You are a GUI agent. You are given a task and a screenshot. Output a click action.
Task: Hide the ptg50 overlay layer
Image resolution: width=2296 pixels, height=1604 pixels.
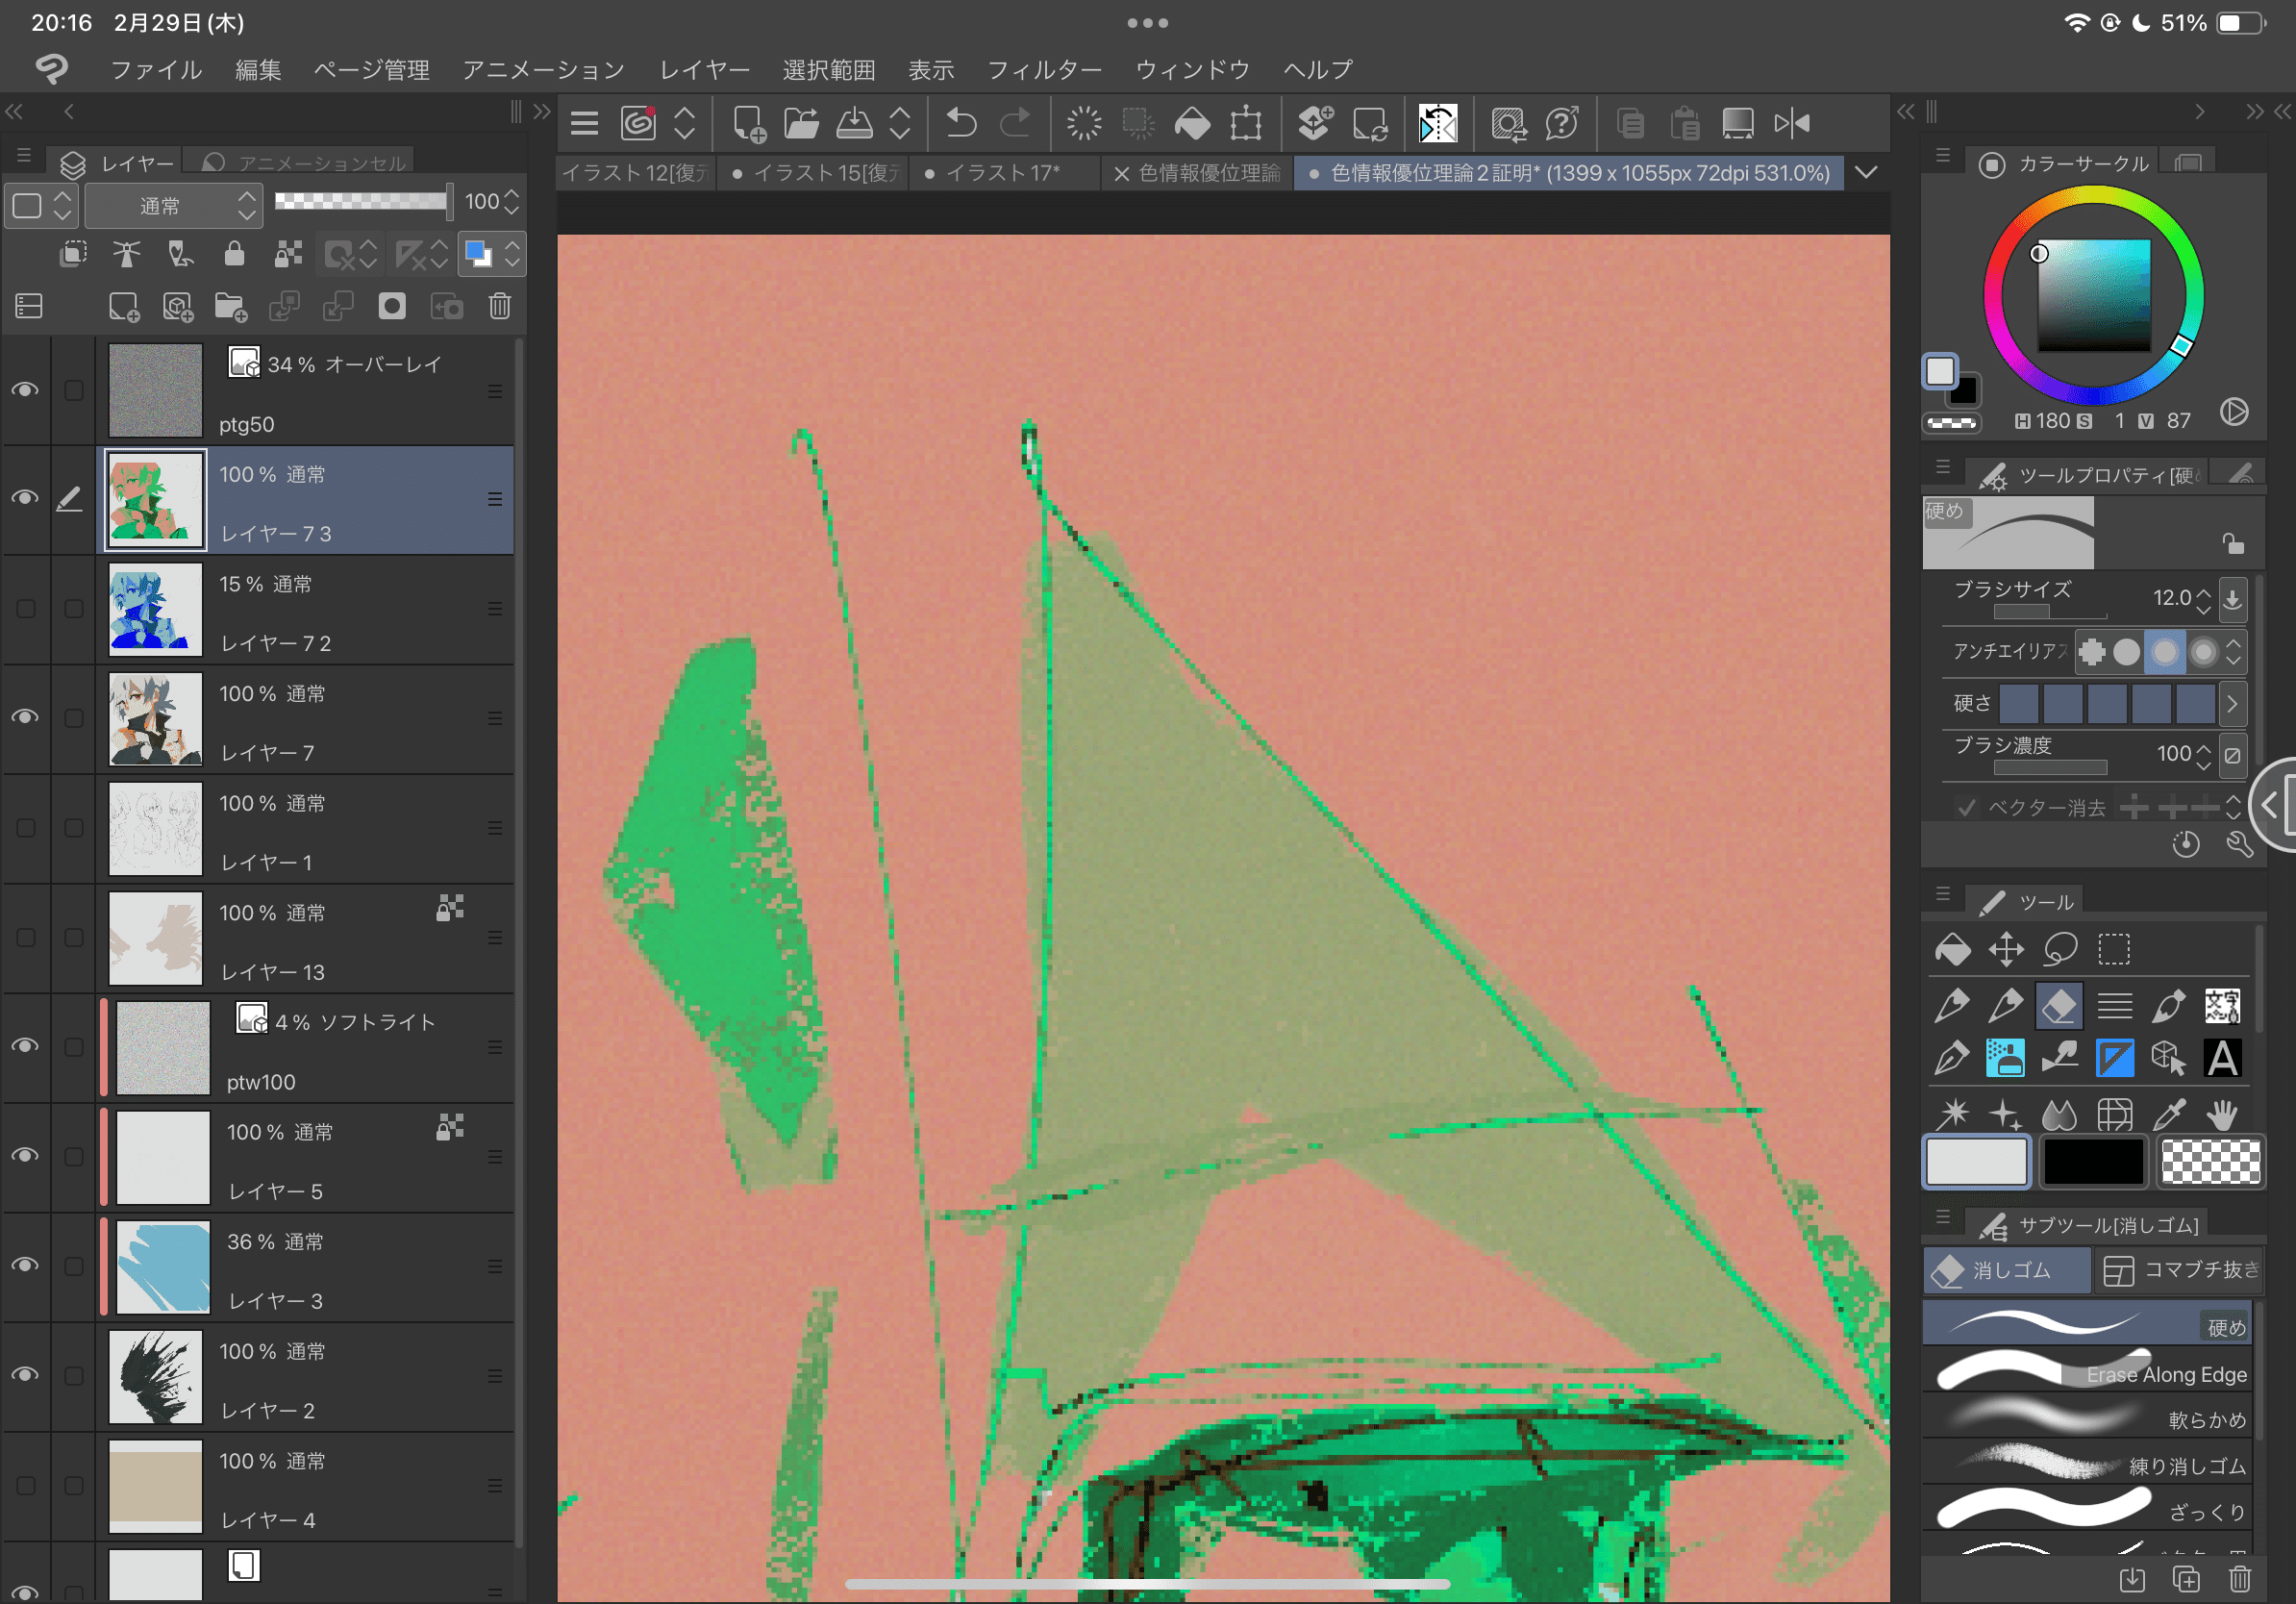(25, 390)
